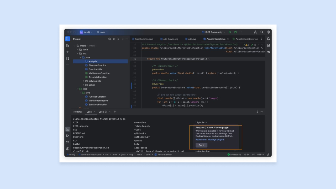Switch to FunctionUtils.java tab
Image resolution: width=336 pixels, height=189 pixels.
(x=142, y=39)
